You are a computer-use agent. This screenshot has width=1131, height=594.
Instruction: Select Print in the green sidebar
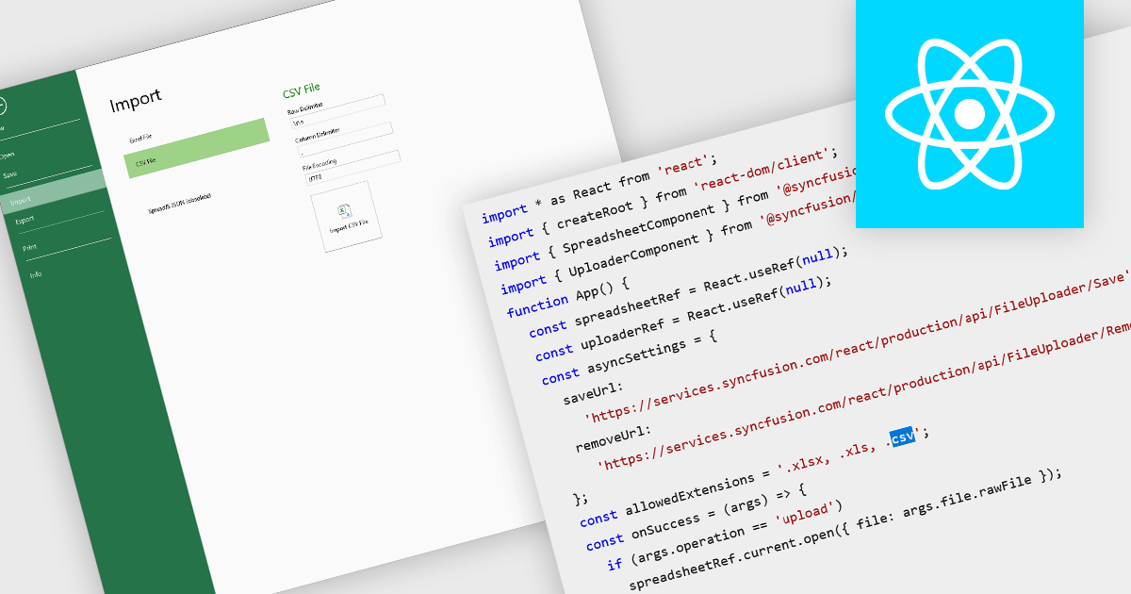[x=30, y=247]
